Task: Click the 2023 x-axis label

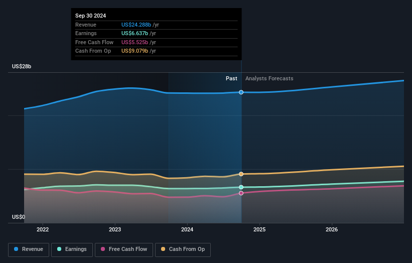Action: tap(115, 230)
